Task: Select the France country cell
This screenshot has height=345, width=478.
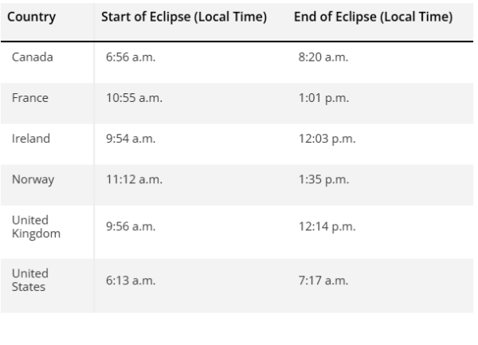Action: [30, 98]
